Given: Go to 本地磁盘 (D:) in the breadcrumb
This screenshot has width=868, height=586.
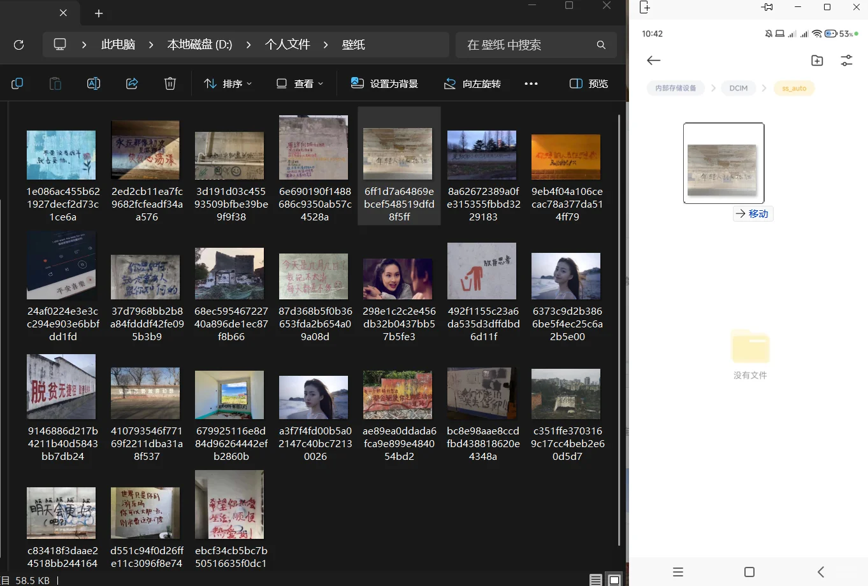Looking at the screenshot, I should pos(199,45).
